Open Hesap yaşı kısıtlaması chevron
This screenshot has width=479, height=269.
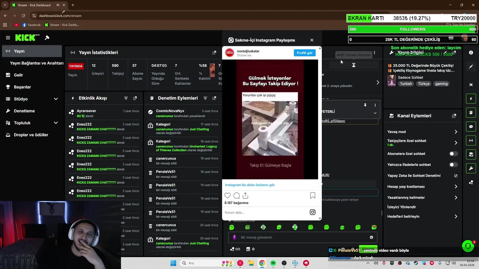[456, 186]
